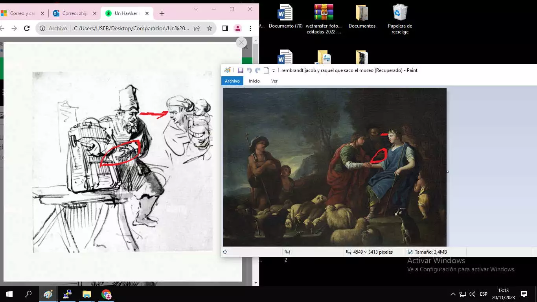Switch to Chrome from the taskbar
537x302 pixels.
106,294
